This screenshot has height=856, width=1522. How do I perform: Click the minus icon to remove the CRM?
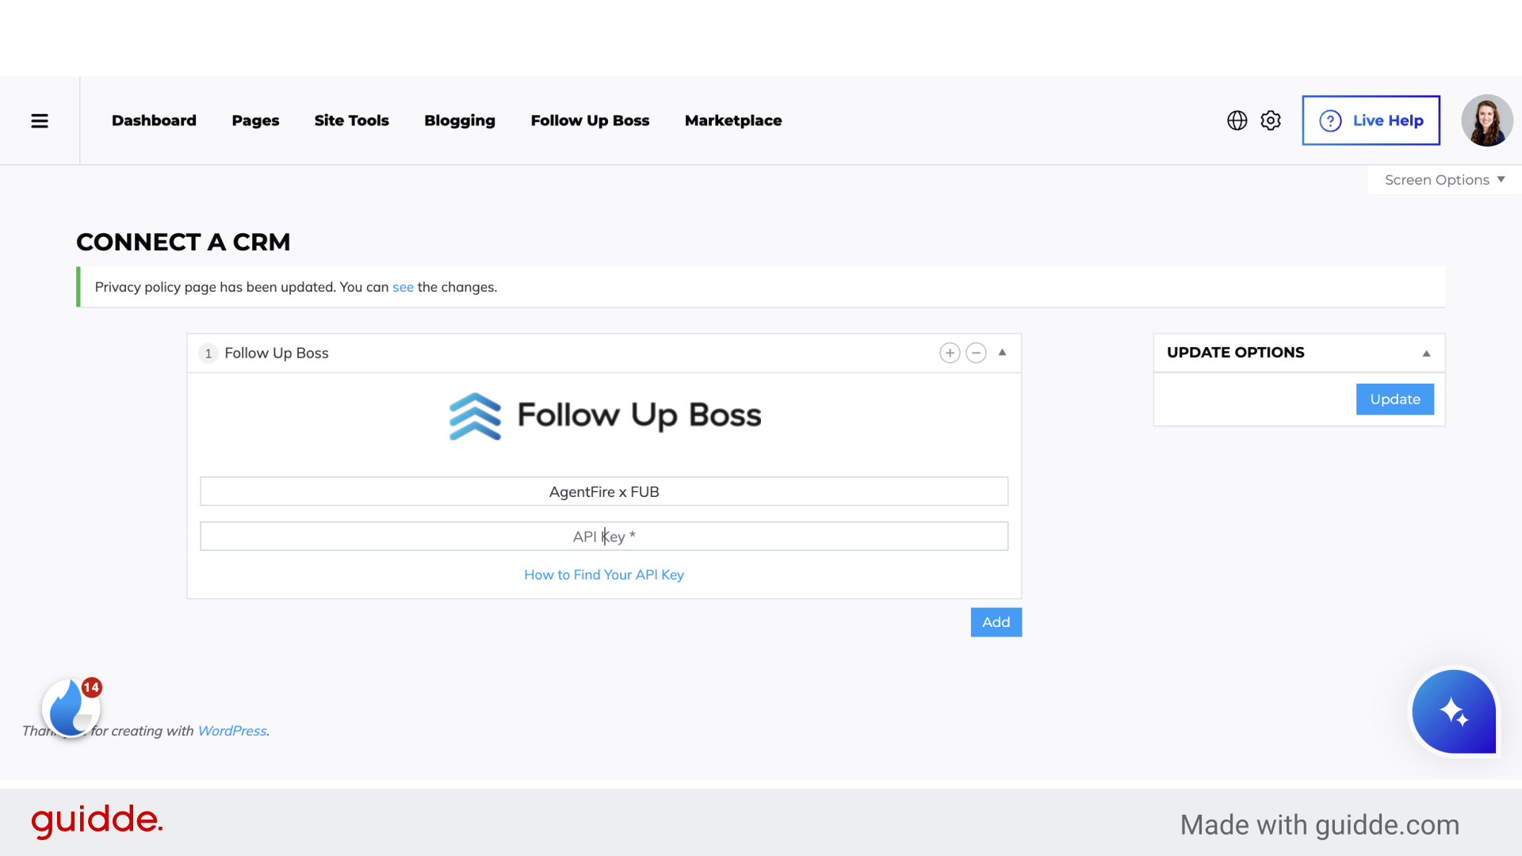[x=976, y=353]
